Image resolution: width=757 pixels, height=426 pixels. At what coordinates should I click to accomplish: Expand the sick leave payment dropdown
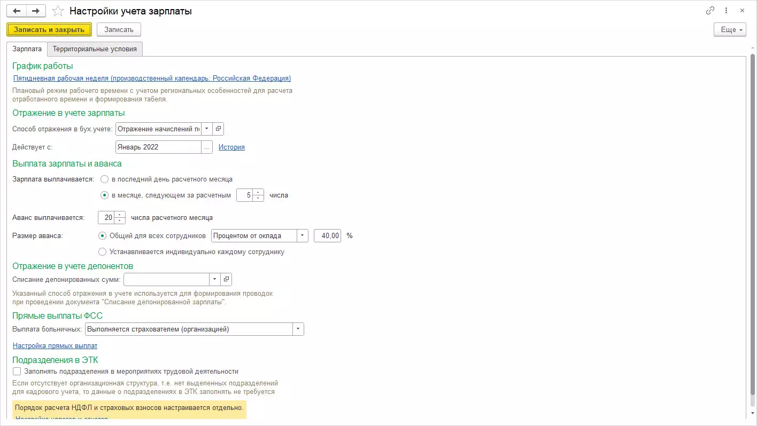(298, 329)
